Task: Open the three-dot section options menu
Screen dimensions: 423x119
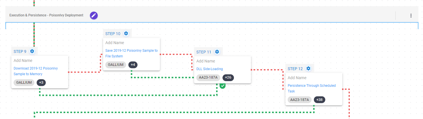Action: pyautogui.click(x=411, y=16)
